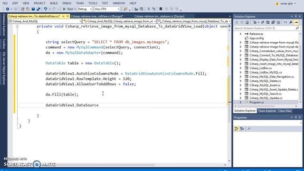
Task: Select App.config in Solution Explorer
Action: [x=256, y=38]
